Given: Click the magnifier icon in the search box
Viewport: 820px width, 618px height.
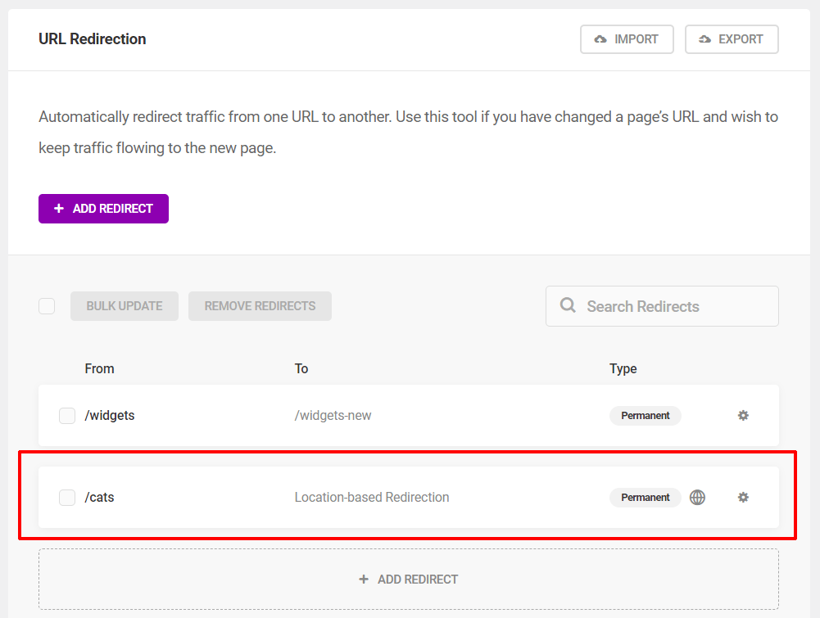Looking at the screenshot, I should 567,305.
